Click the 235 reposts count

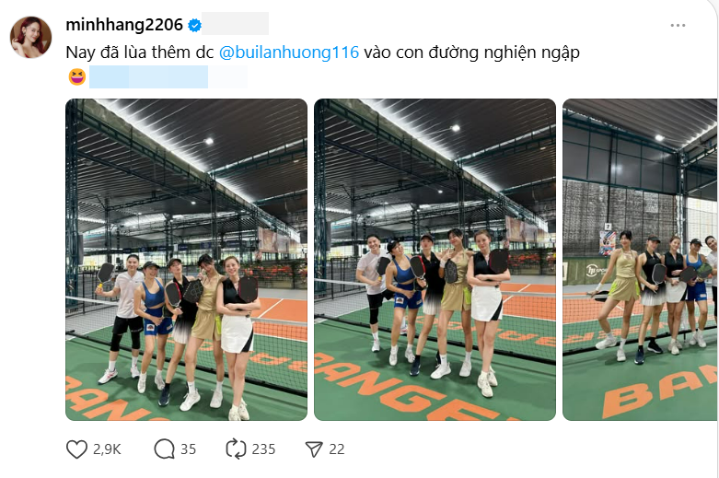[263, 449]
